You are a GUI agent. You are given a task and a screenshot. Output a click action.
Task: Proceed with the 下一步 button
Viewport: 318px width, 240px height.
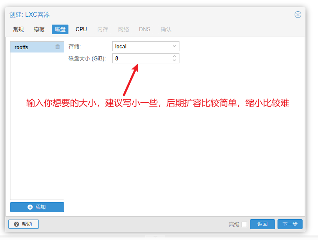tap(290, 224)
